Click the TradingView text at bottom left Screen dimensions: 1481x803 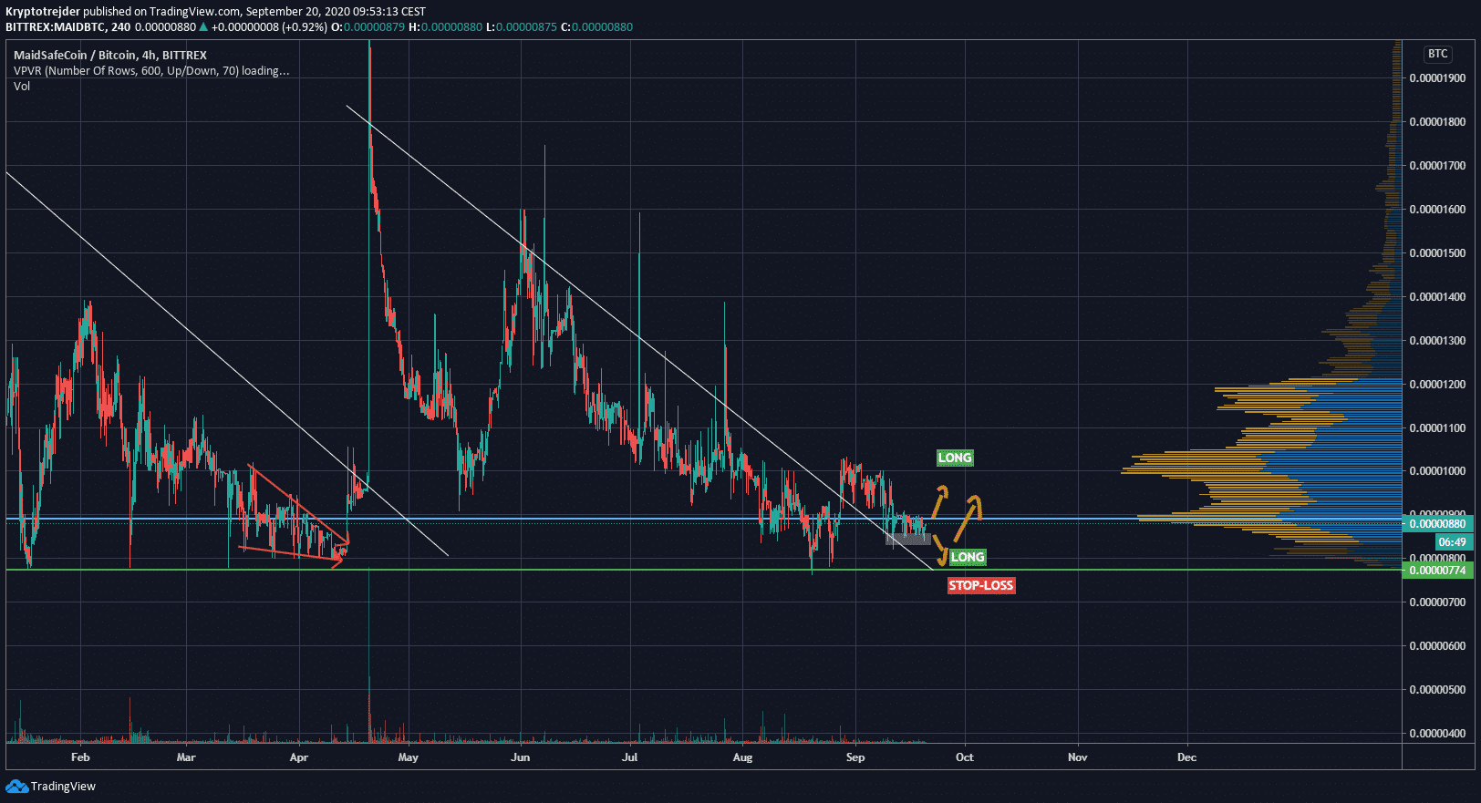63,786
